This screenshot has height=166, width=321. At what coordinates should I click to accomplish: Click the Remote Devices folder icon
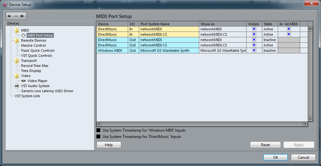[17, 40]
